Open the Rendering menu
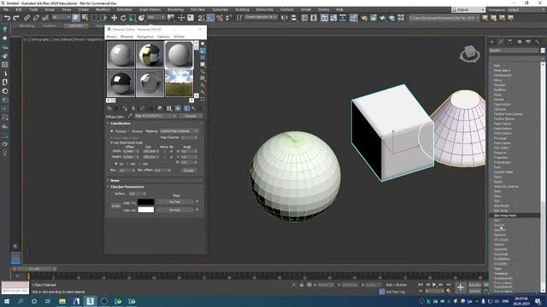Screen dimensions: 547x307 click(175, 9)
